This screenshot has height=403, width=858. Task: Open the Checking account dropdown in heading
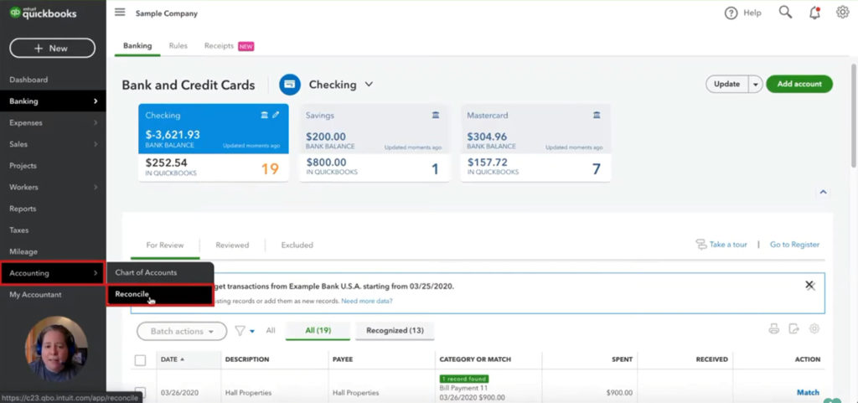coord(369,85)
